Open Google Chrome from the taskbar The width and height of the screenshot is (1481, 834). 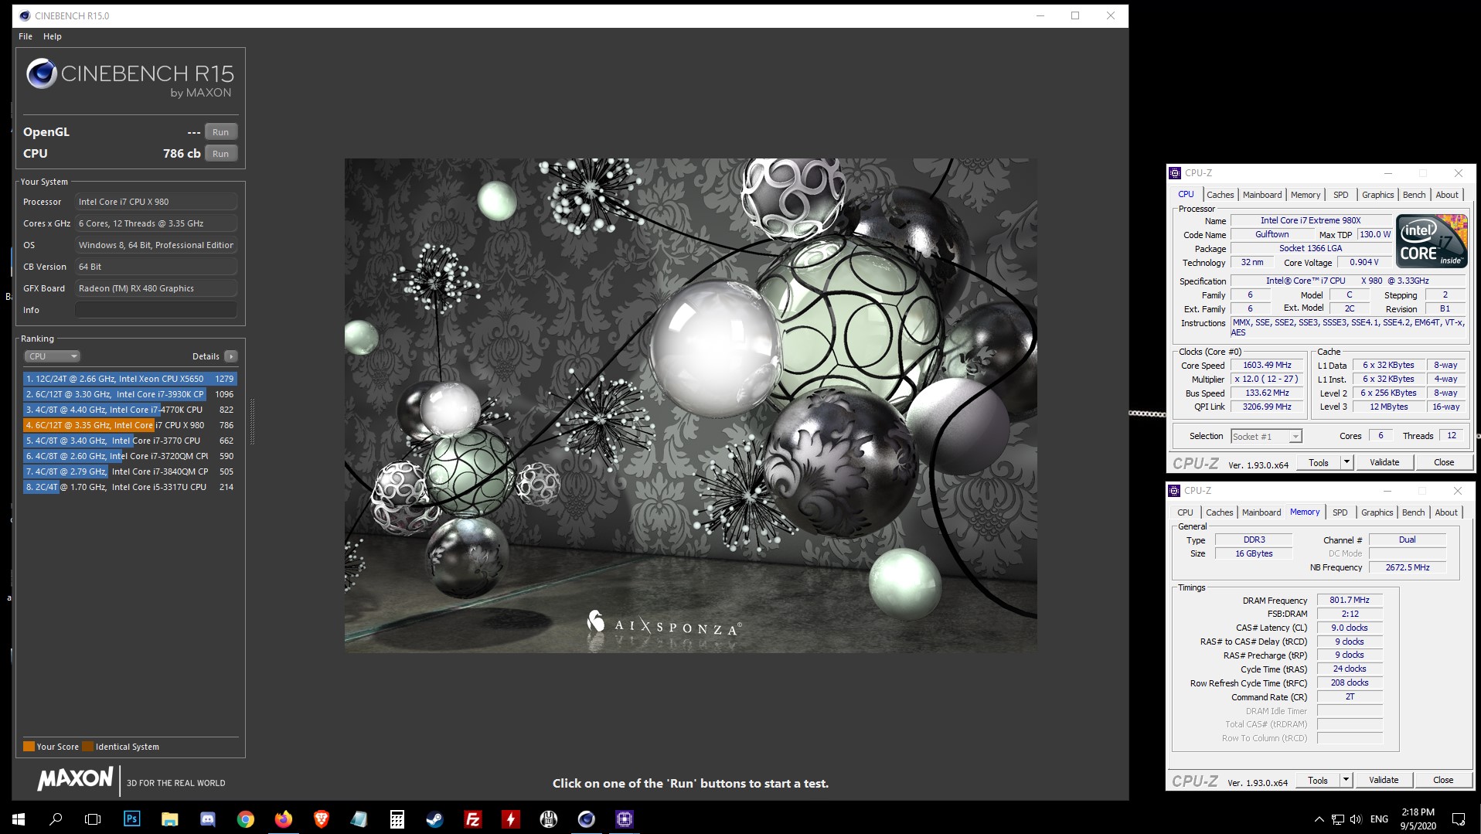coord(246,819)
